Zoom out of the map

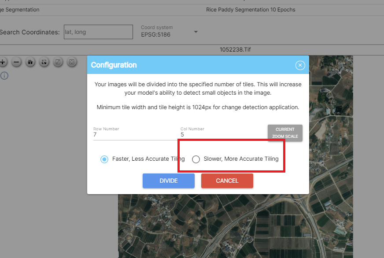[16, 62]
